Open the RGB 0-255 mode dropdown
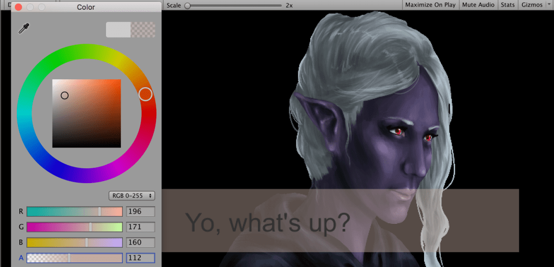The image size is (554, 267). pos(132,196)
